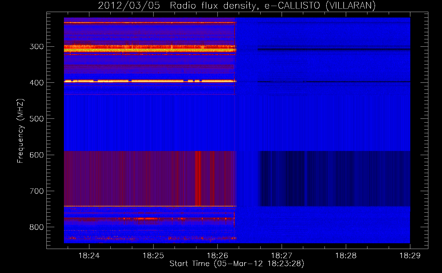The width and height of the screenshot is (442, 273).
Task: Click the 18:26 time tick label
Action: 217,256
